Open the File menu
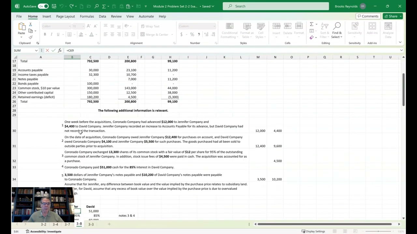The width and height of the screenshot is (417, 234). [x=19, y=16]
